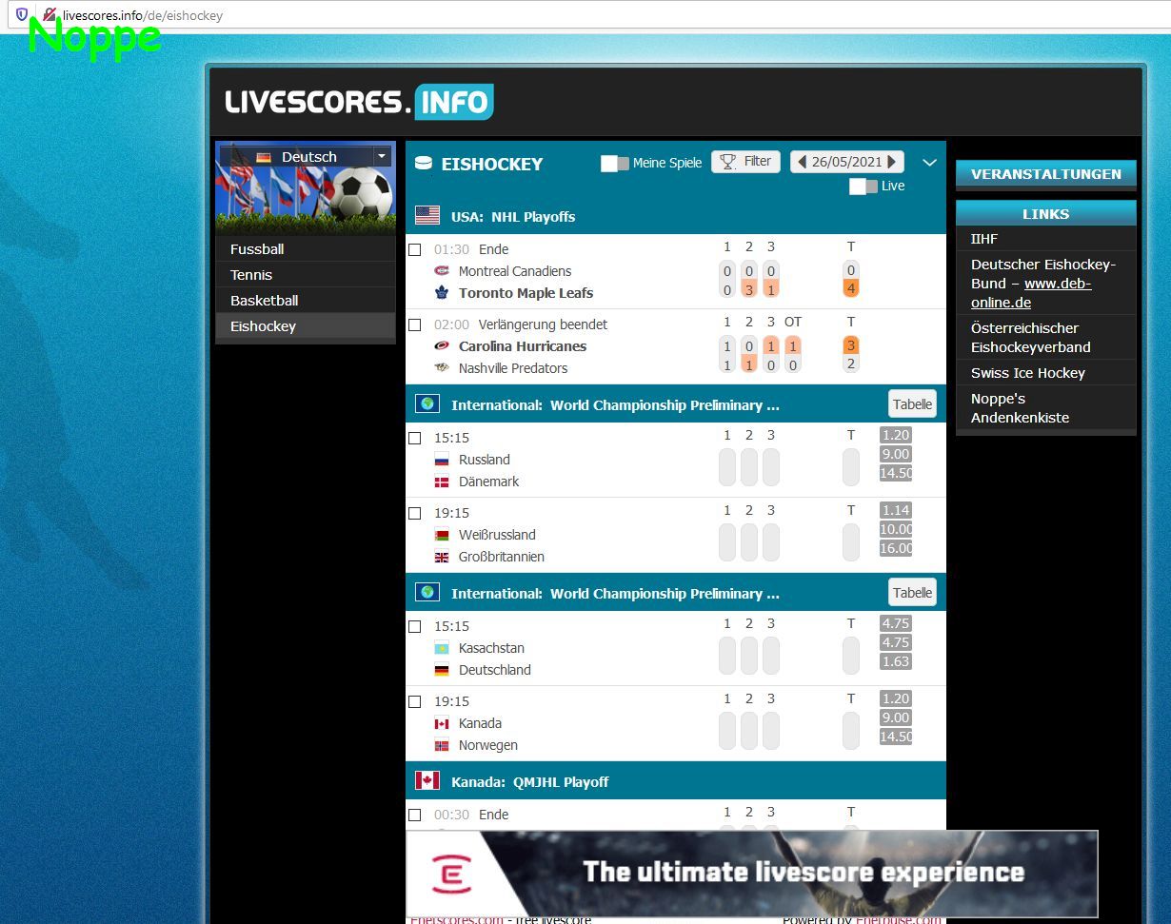This screenshot has width=1171, height=924.
Task: Click the LIVESCORES.INFO logo
Action: (359, 102)
